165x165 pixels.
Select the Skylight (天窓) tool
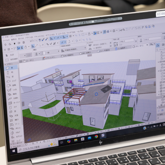[14, 115]
